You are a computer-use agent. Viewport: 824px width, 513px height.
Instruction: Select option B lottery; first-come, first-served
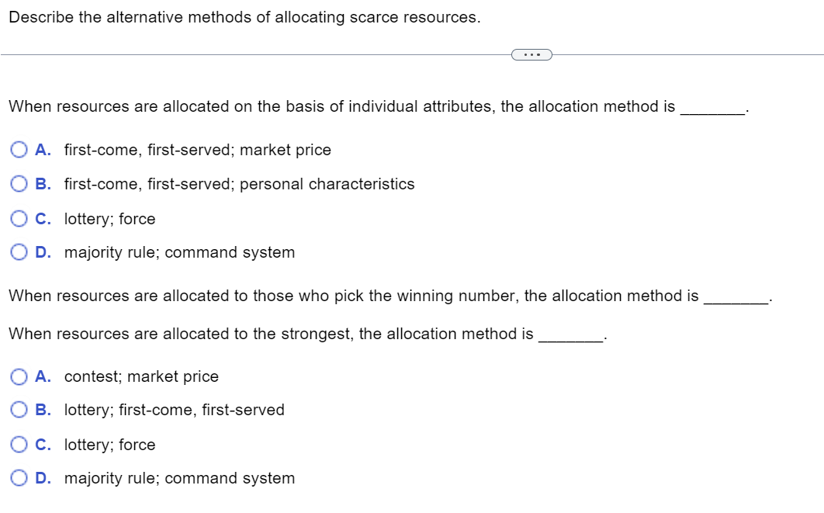point(18,410)
